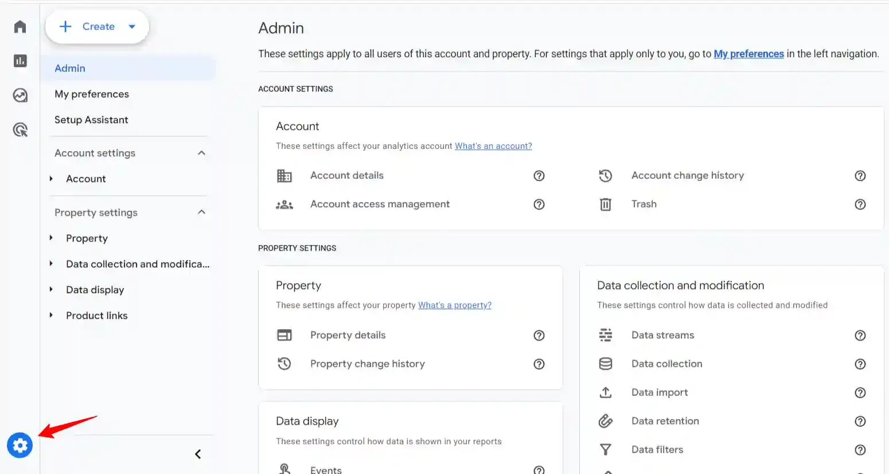The width and height of the screenshot is (889, 474).
Task: Open Property change history
Action: [x=368, y=364]
